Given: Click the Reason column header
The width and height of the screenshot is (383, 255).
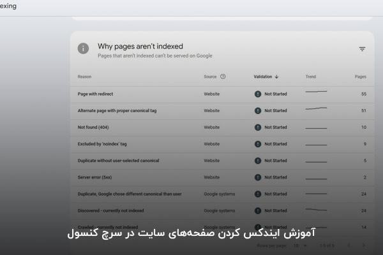Looking at the screenshot, I should pos(84,76).
